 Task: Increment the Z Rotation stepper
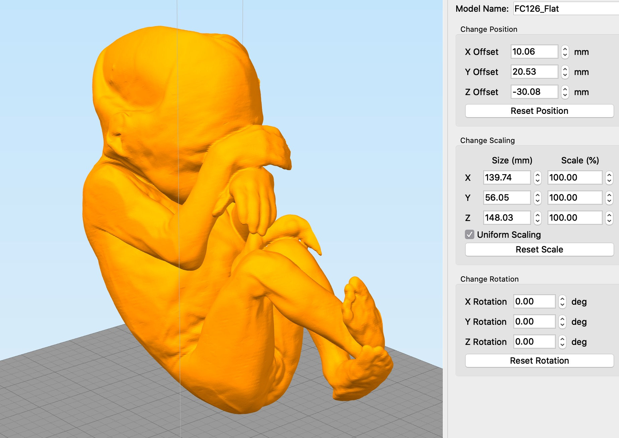(562, 339)
